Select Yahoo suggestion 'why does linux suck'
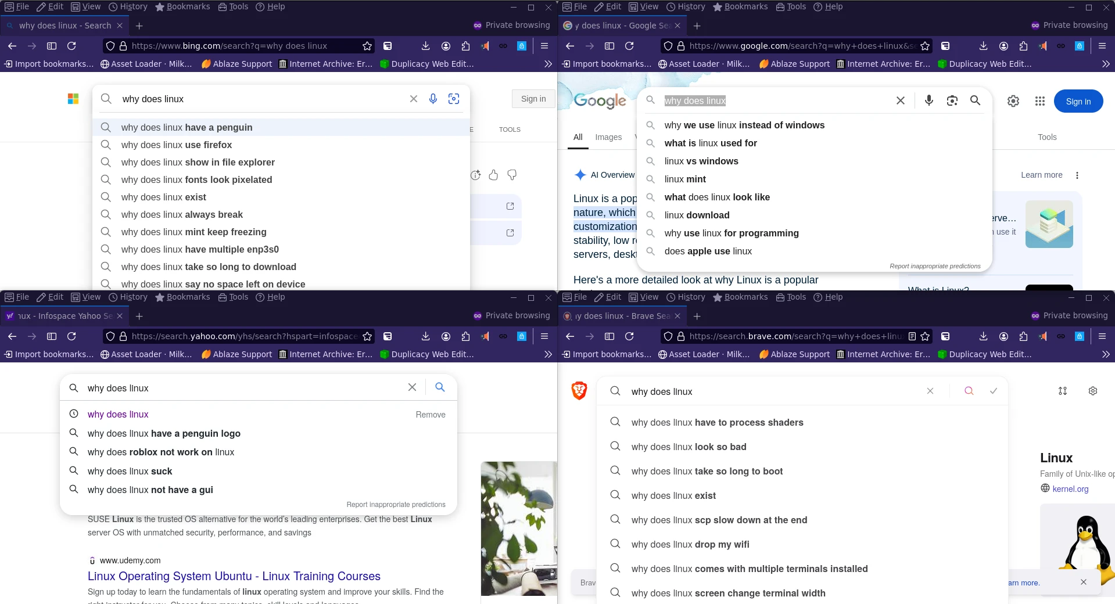The width and height of the screenshot is (1115, 604). pyautogui.click(x=259, y=471)
